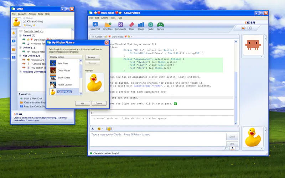
Task: Close the My Display Picture dialog
Action: [107, 42]
